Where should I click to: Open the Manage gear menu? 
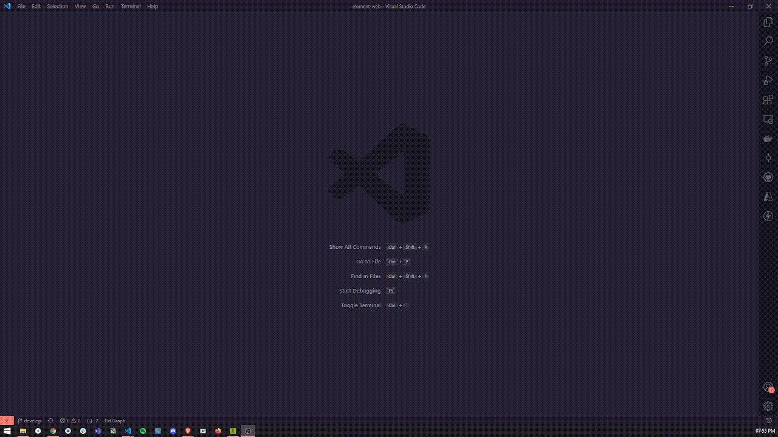pyautogui.click(x=768, y=406)
